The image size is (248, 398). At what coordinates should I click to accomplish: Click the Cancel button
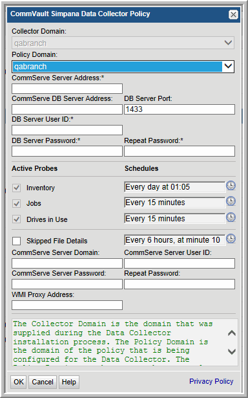tap(43, 382)
